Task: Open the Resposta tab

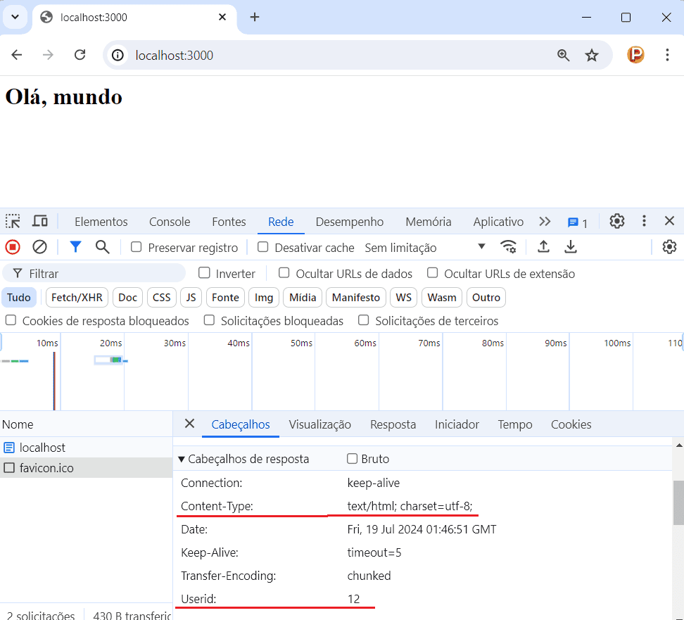Action: click(x=393, y=424)
